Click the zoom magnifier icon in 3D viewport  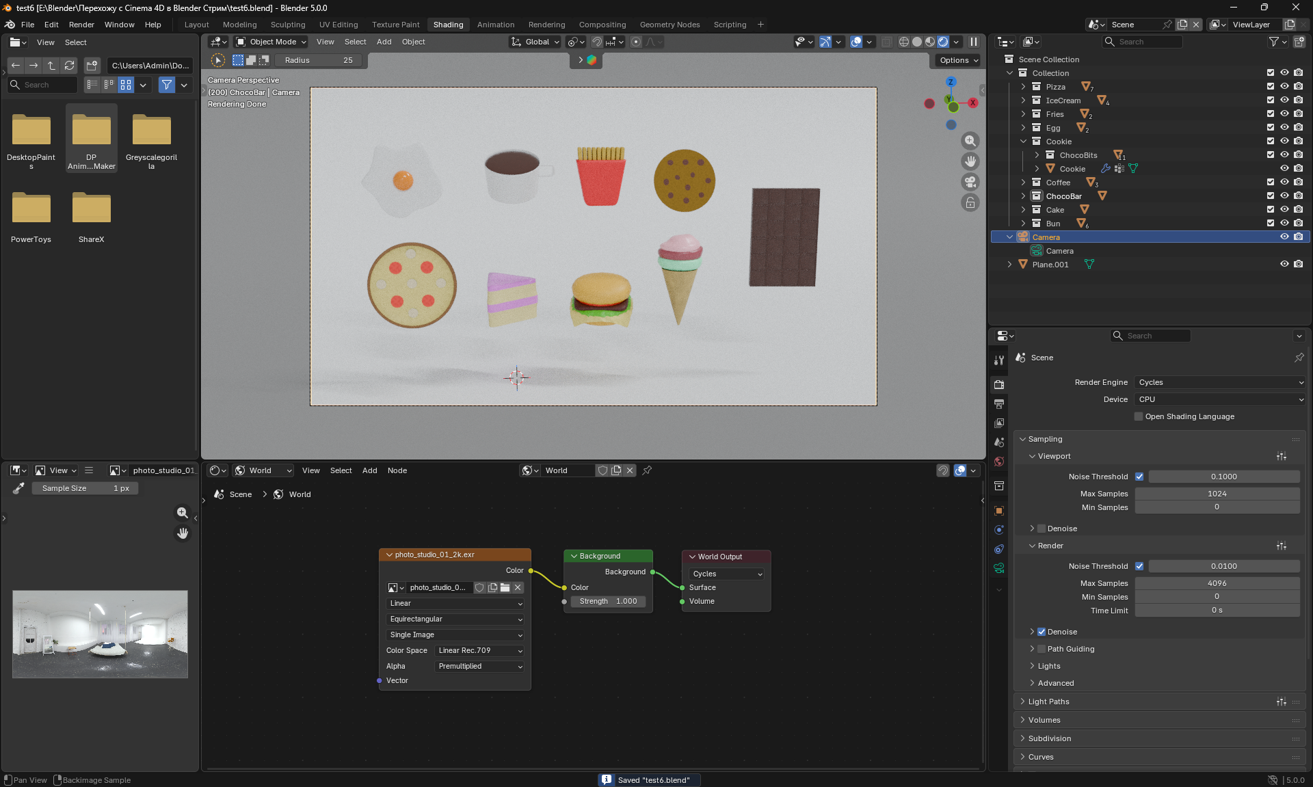970,141
